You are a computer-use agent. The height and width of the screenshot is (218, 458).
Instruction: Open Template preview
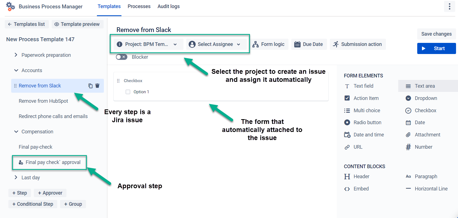(x=77, y=24)
